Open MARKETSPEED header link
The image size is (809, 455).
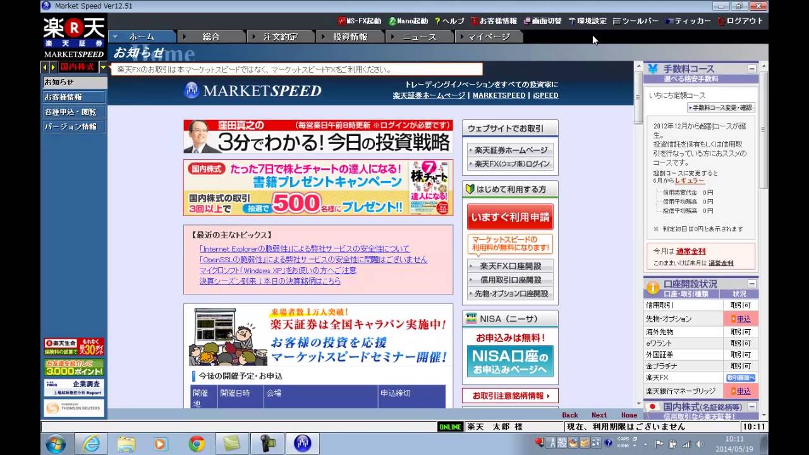[x=499, y=95]
